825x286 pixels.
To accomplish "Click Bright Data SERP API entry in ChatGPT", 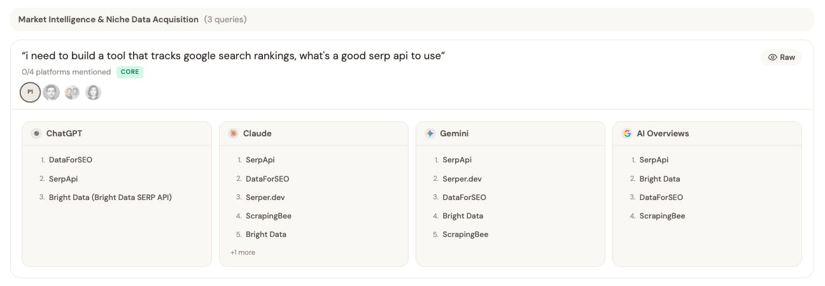I will click(x=110, y=197).
